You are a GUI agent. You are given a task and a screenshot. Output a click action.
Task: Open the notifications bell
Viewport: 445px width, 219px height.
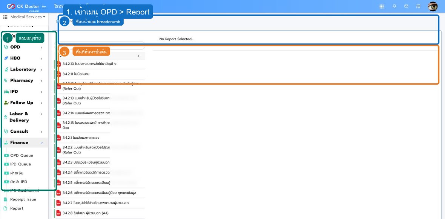[394, 6]
